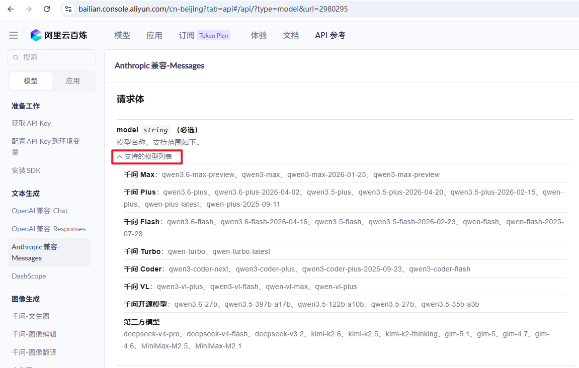The width and height of the screenshot is (579, 368).
Task: Open 配置 API Key 到环境变量 page
Action: click(46, 146)
